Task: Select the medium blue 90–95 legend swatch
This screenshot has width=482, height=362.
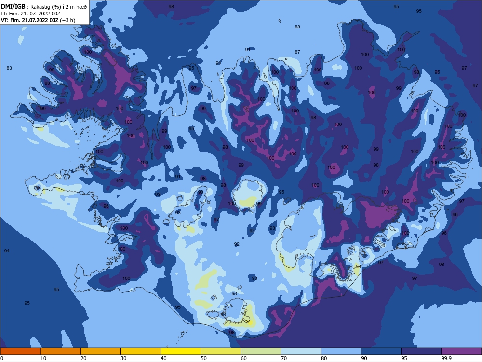Action: (381, 351)
